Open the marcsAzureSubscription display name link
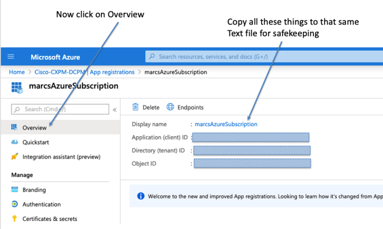This screenshot has height=229, width=383. click(x=226, y=124)
